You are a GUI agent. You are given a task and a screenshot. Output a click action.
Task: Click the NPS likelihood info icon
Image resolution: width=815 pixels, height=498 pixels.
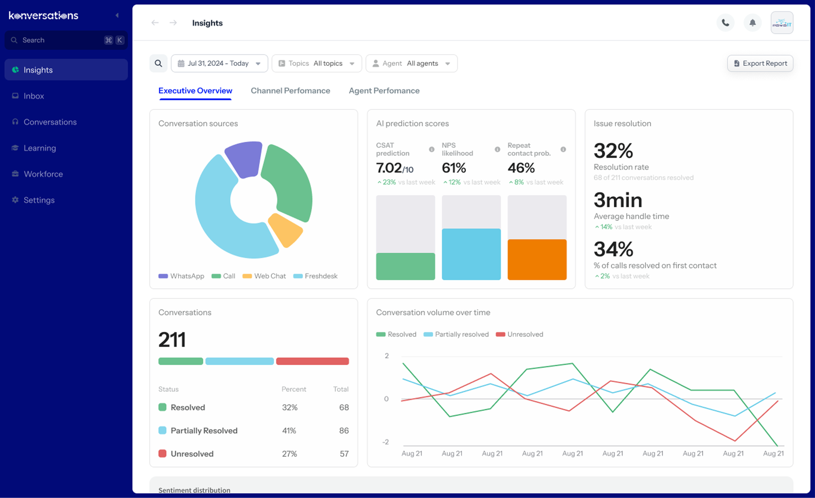[497, 150]
